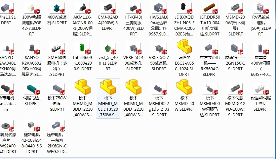Image resolution: width=276 pixels, height=159 pixels.
Task: Select 松下750W伺服.SLDPRT icon
Action: 57,89
